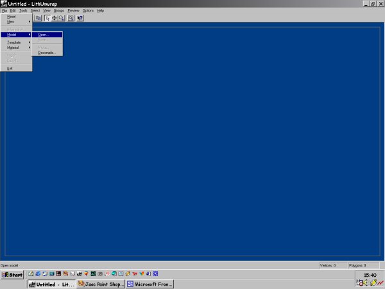Click the hot-air balloon quick launch icon
The image size is (385, 289).
tap(86, 274)
